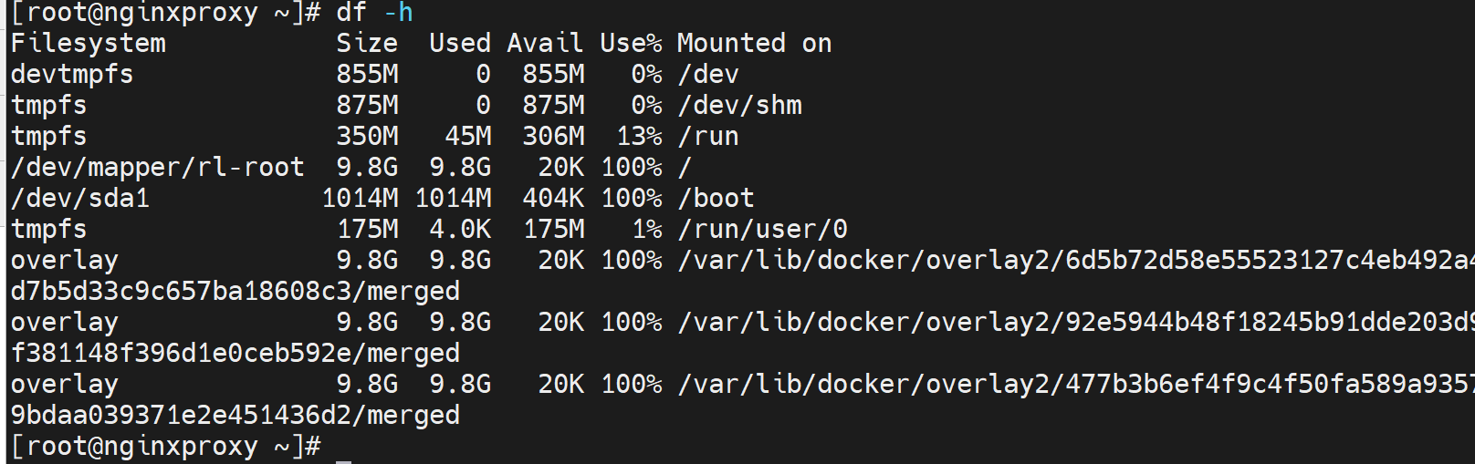Click the 4.0K used value
The height and width of the screenshot is (464, 1475).
coord(460,230)
